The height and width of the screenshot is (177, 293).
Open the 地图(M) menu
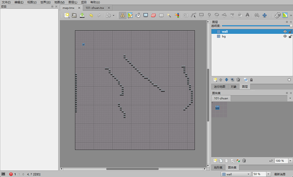(59, 2)
